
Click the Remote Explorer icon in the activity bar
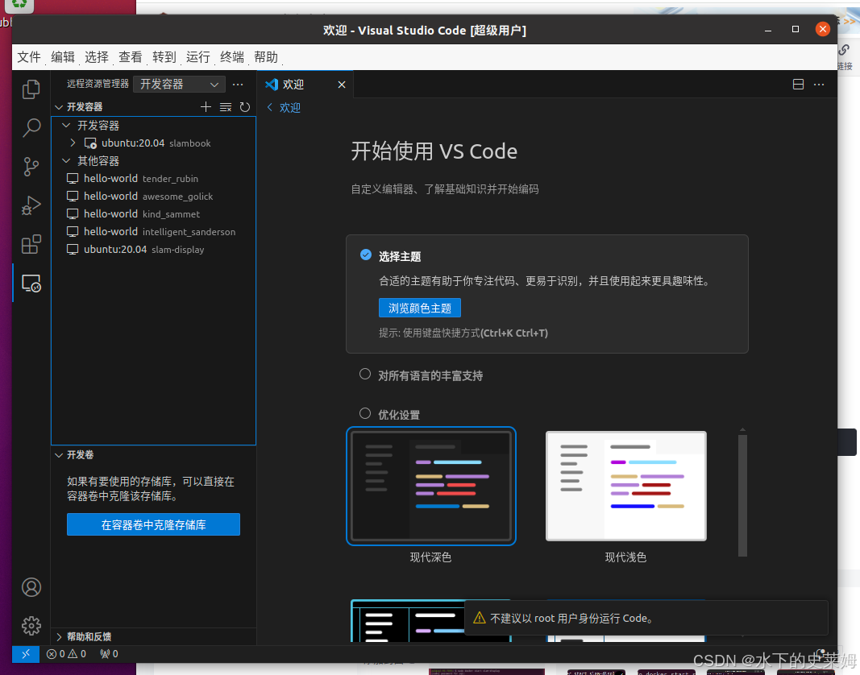click(31, 283)
